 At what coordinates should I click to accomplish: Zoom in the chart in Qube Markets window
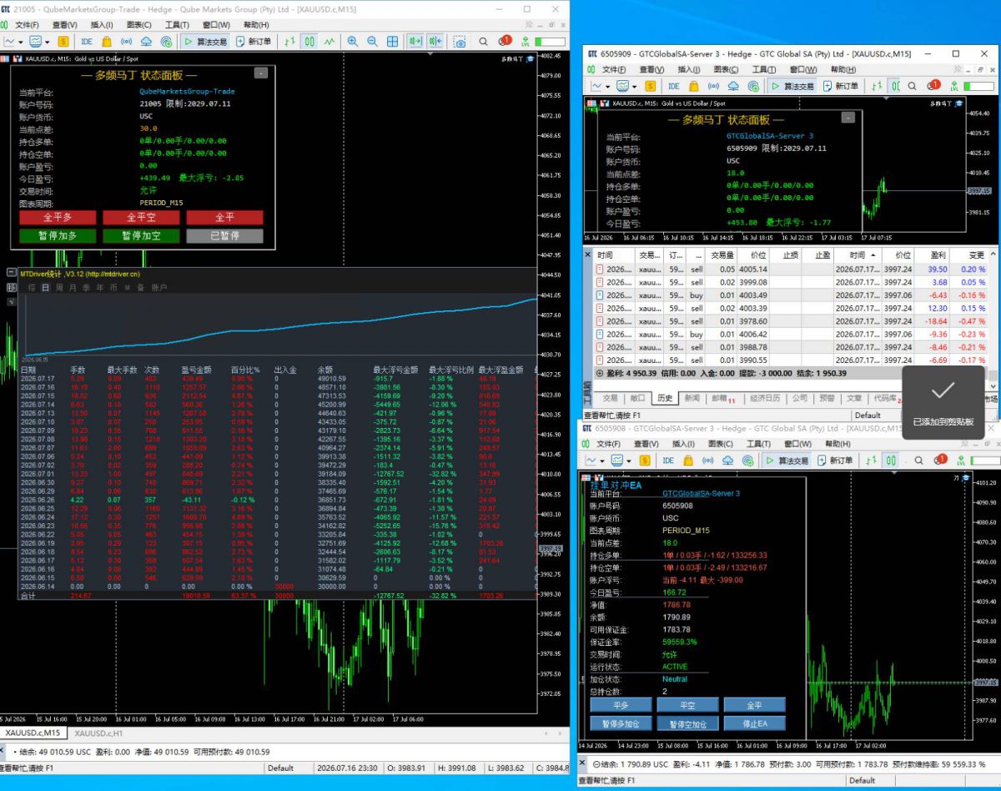353,41
